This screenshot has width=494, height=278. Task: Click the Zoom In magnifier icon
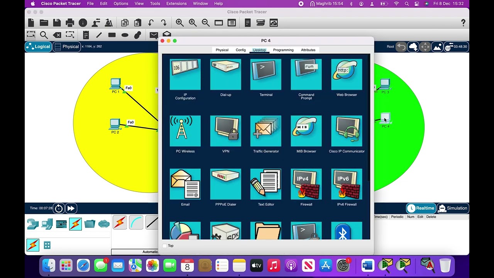179,23
